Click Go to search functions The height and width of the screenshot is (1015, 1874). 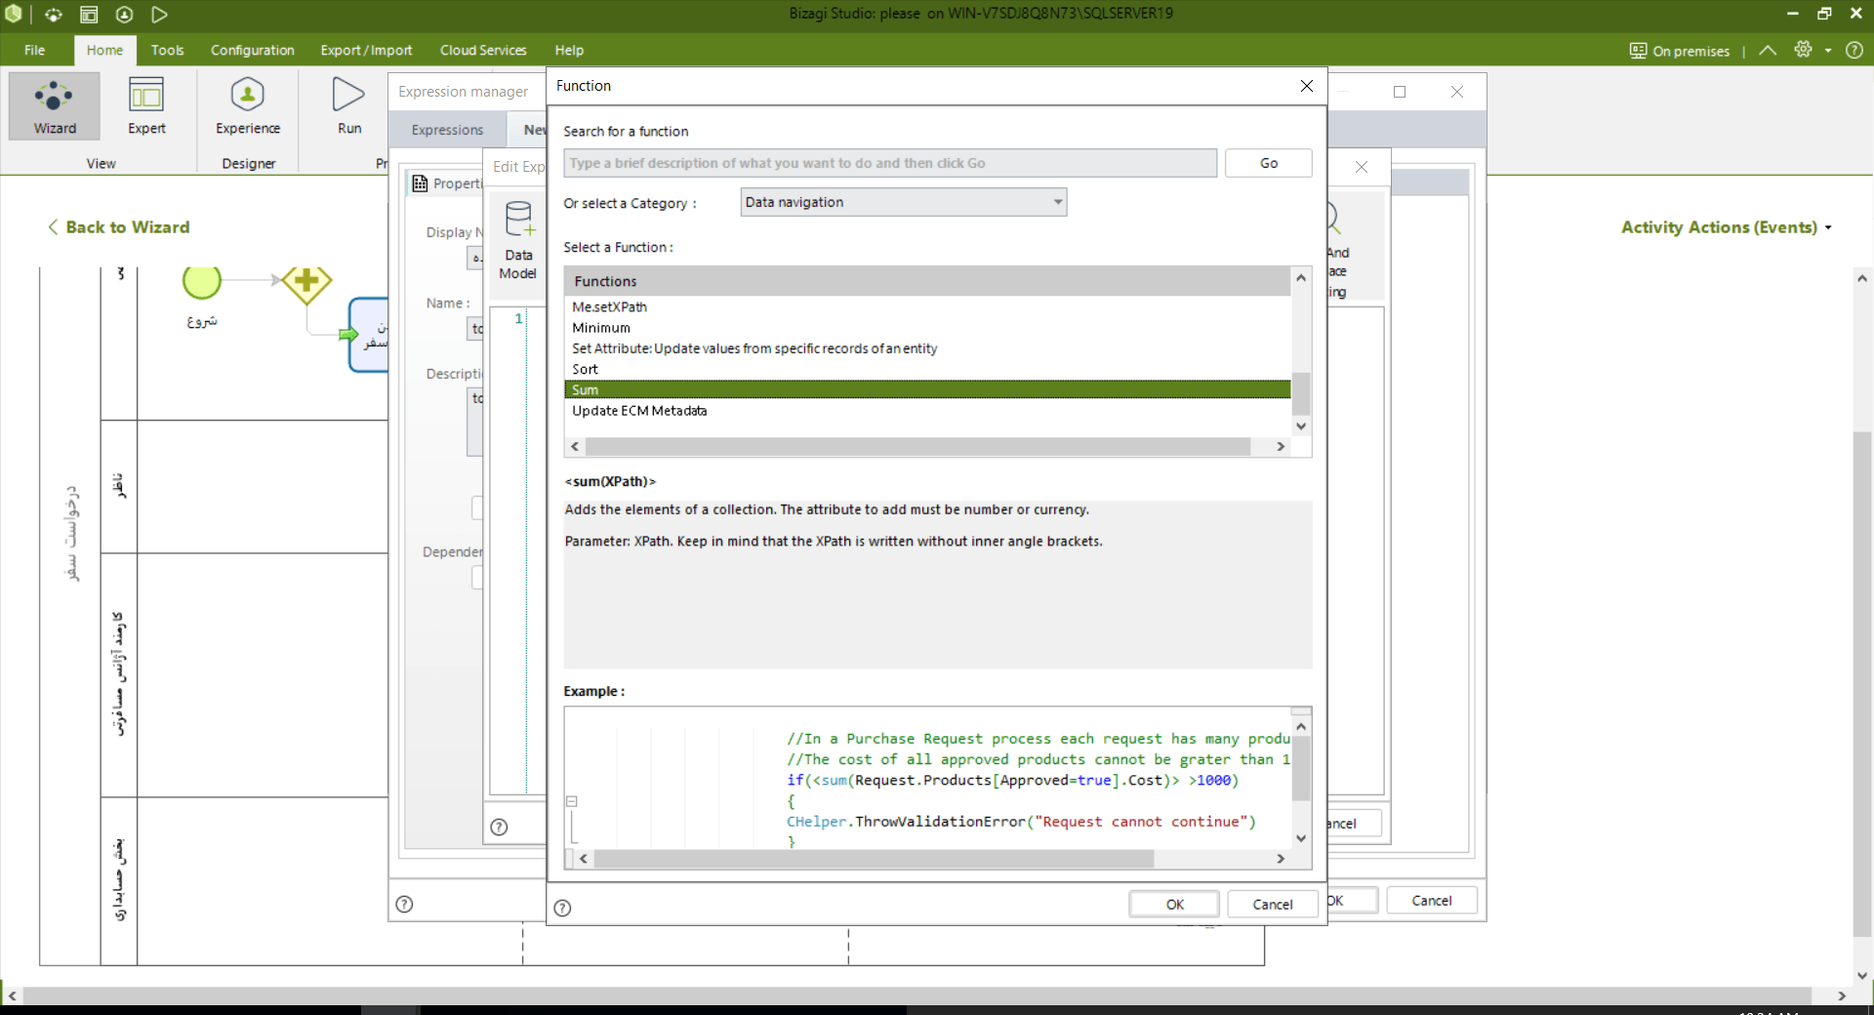[1268, 163]
